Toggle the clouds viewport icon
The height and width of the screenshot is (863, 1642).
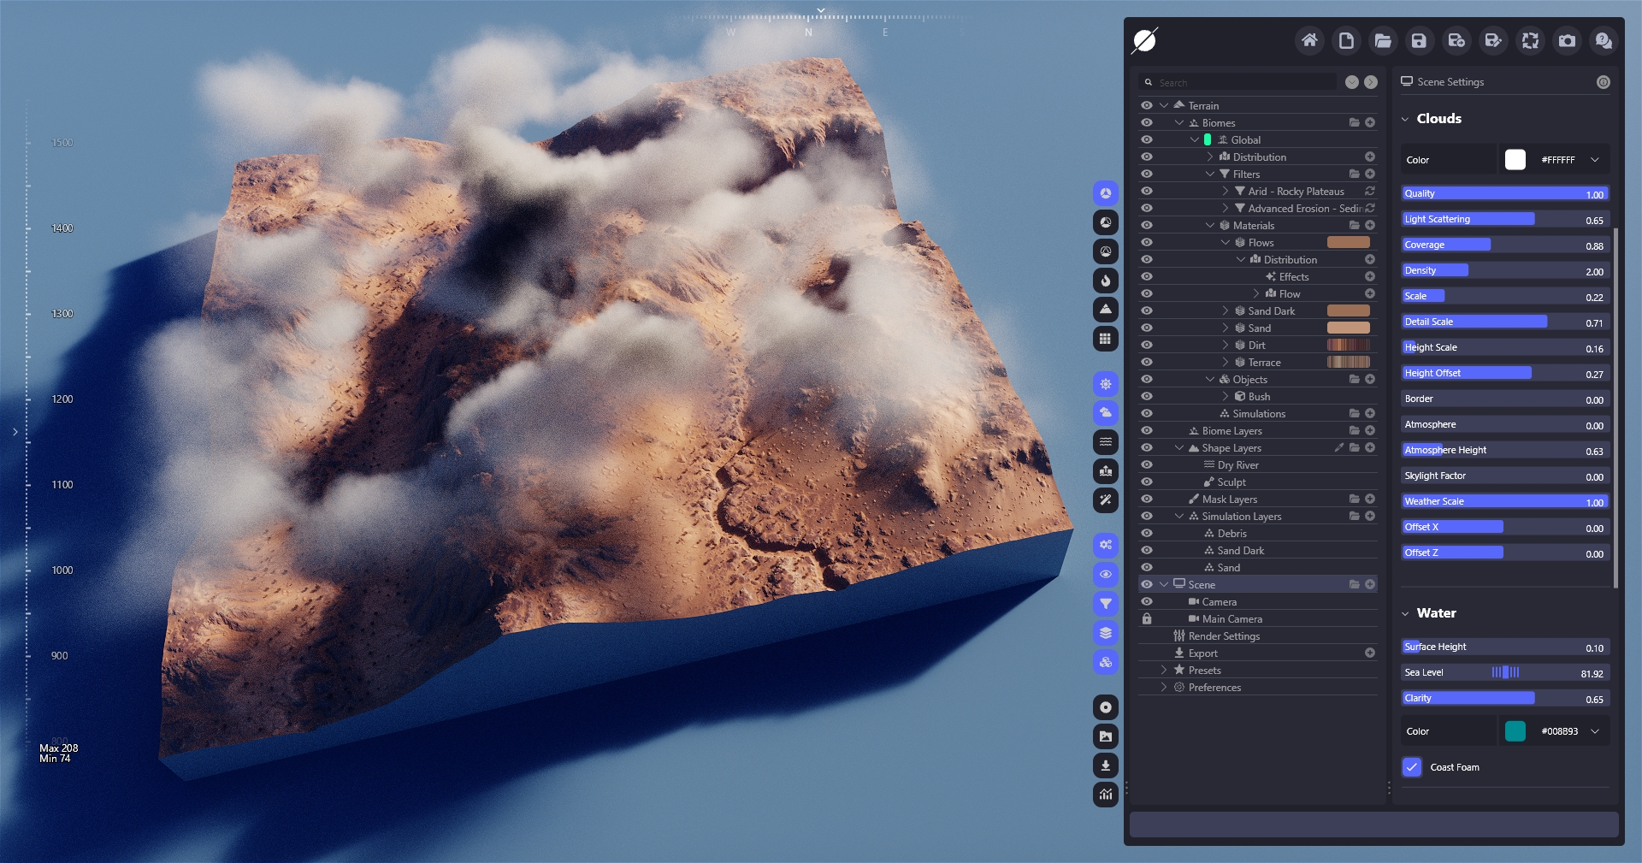(1106, 413)
